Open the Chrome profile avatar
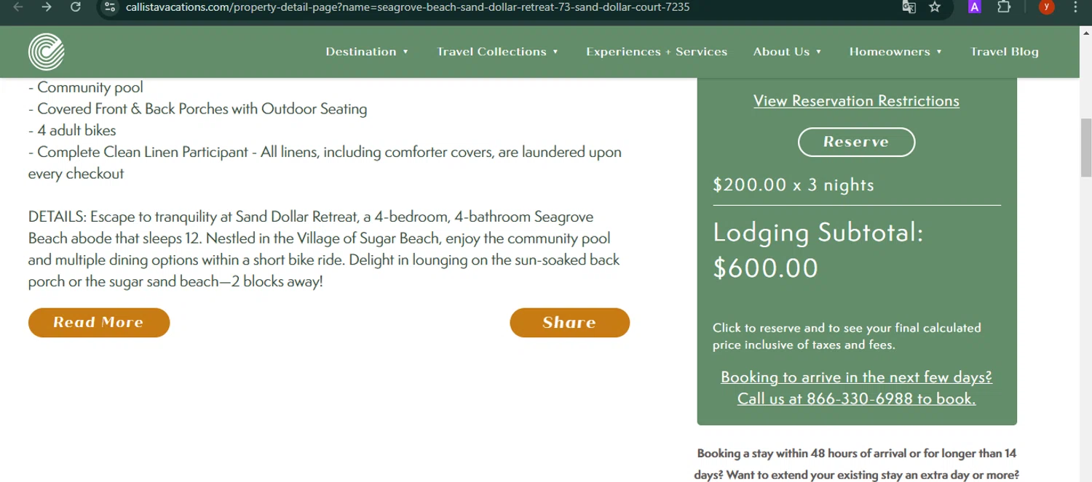Viewport: 1092px width, 482px height. point(1046,7)
